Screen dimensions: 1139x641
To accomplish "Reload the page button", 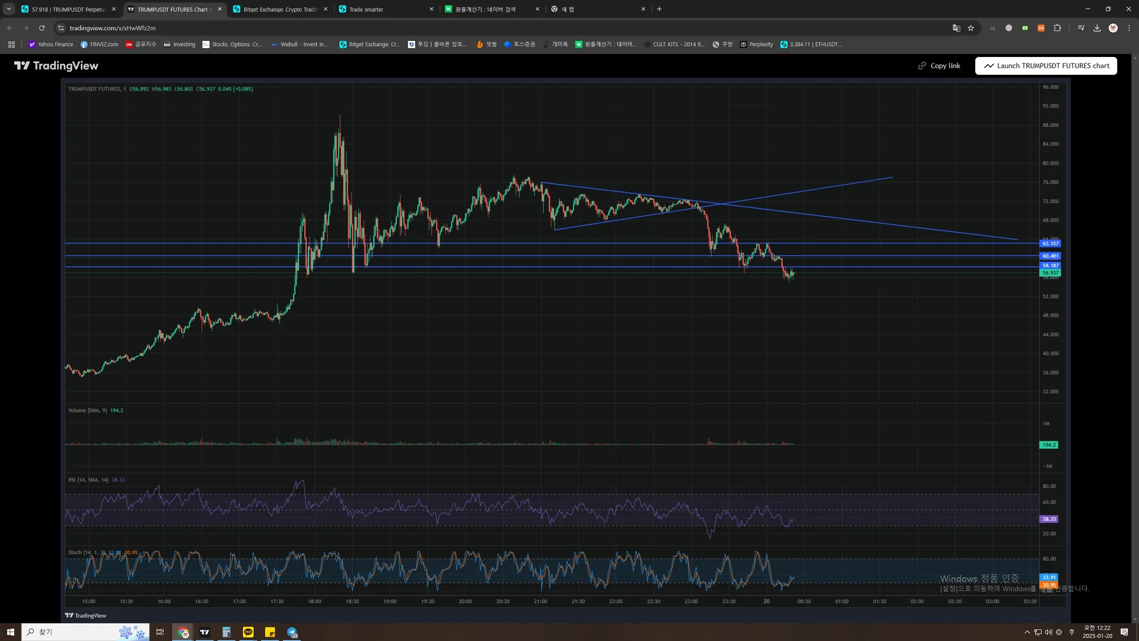I will [42, 28].
